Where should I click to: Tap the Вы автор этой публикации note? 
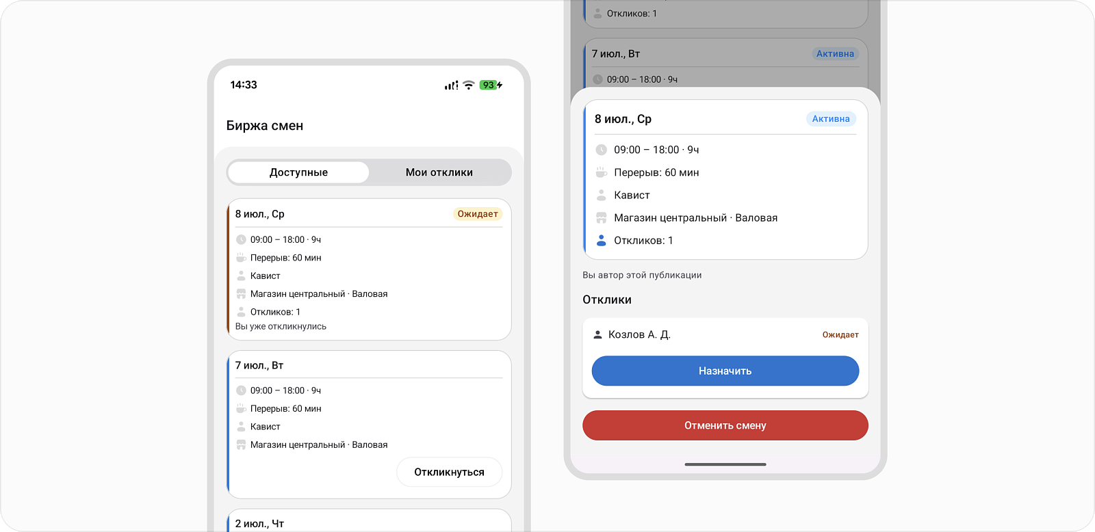tap(642, 276)
